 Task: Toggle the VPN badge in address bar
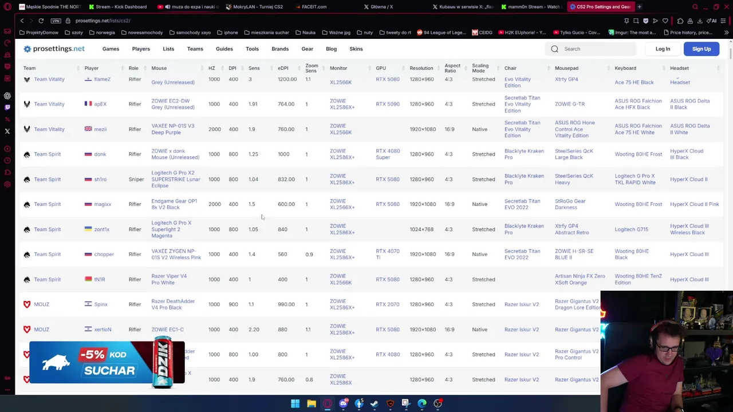pos(56,21)
